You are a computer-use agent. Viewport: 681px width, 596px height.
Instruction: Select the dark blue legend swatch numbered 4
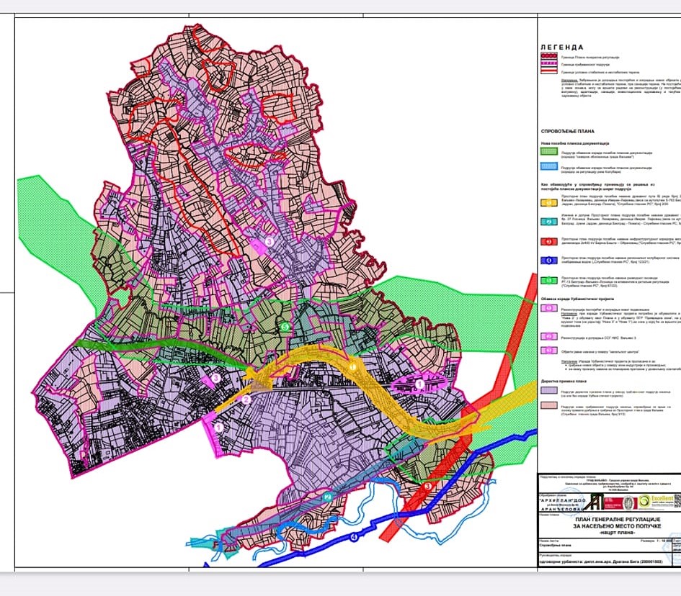pos(549,261)
